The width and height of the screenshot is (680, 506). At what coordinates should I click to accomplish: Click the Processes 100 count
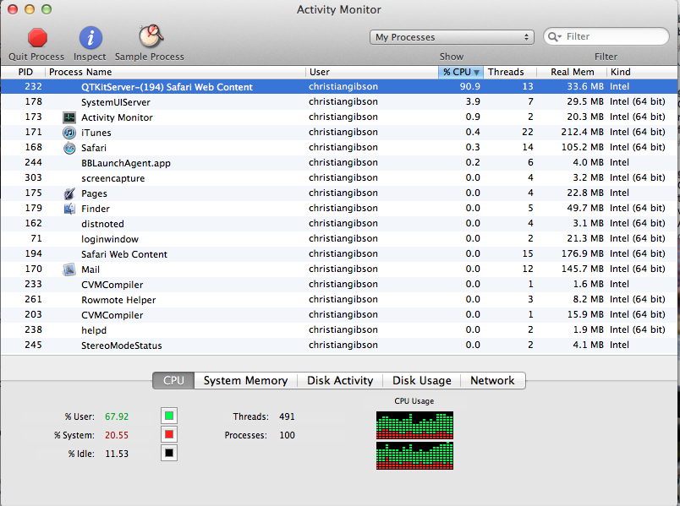click(287, 435)
